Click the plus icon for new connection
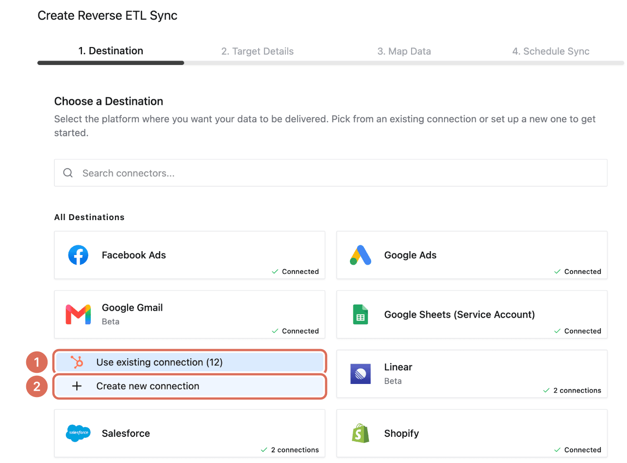Viewport: 627px width, 463px height. tap(77, 386)
